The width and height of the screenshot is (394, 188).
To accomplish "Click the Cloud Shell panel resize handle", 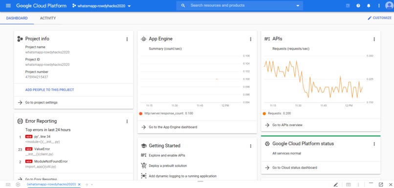I will click(x=200, y=181).
